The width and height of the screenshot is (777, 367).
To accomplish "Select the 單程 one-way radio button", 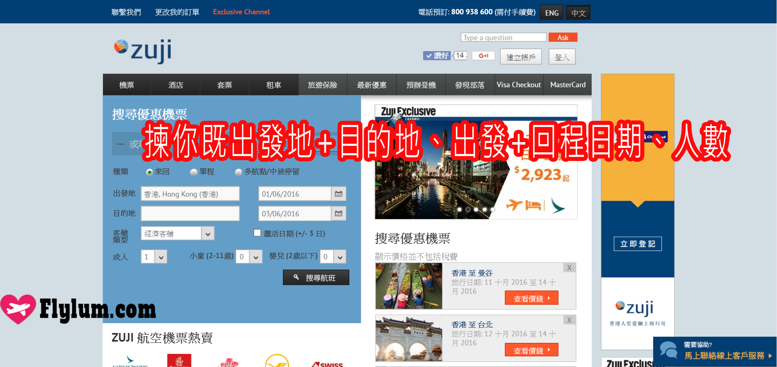I will pyautogui.click(x=194, y=172).
